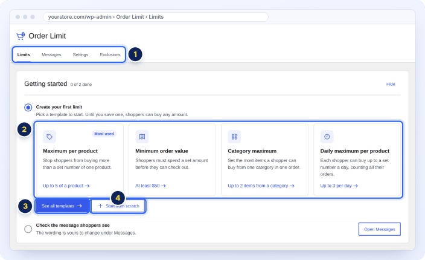This screenshot has height=260, width=425.
Task: Click Start from scratch button
Action: pos(118,206)
